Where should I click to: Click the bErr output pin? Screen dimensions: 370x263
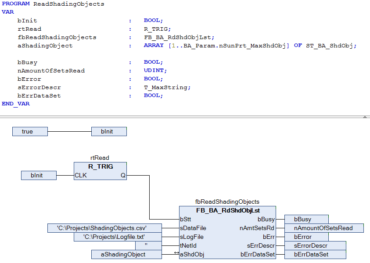(x=269, y=237)
